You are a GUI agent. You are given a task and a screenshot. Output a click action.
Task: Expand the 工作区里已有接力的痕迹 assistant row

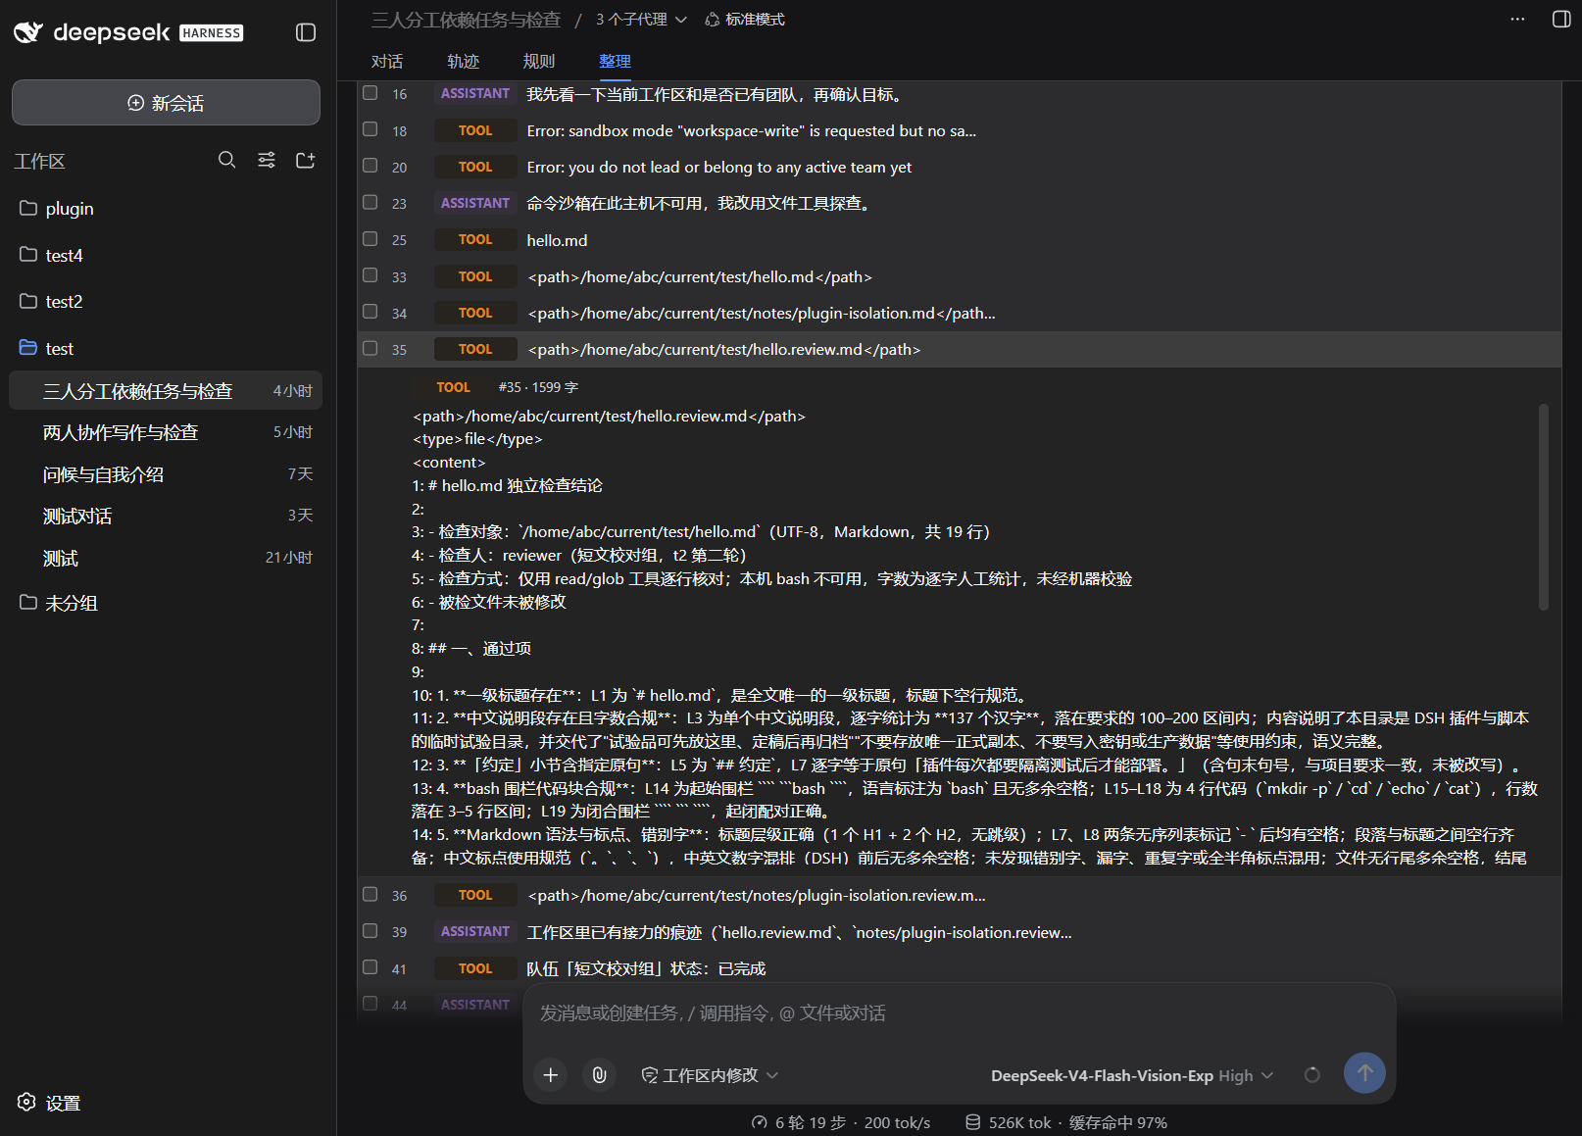click(960, 932)
